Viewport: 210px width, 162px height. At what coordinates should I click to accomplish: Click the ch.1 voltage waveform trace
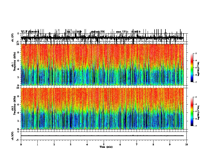click(x=102, y=38)
